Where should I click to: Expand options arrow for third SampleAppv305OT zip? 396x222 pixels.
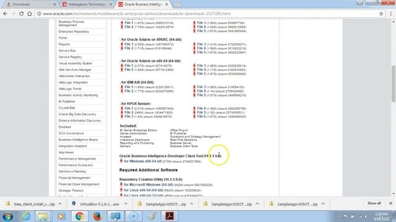pos(323,204)
